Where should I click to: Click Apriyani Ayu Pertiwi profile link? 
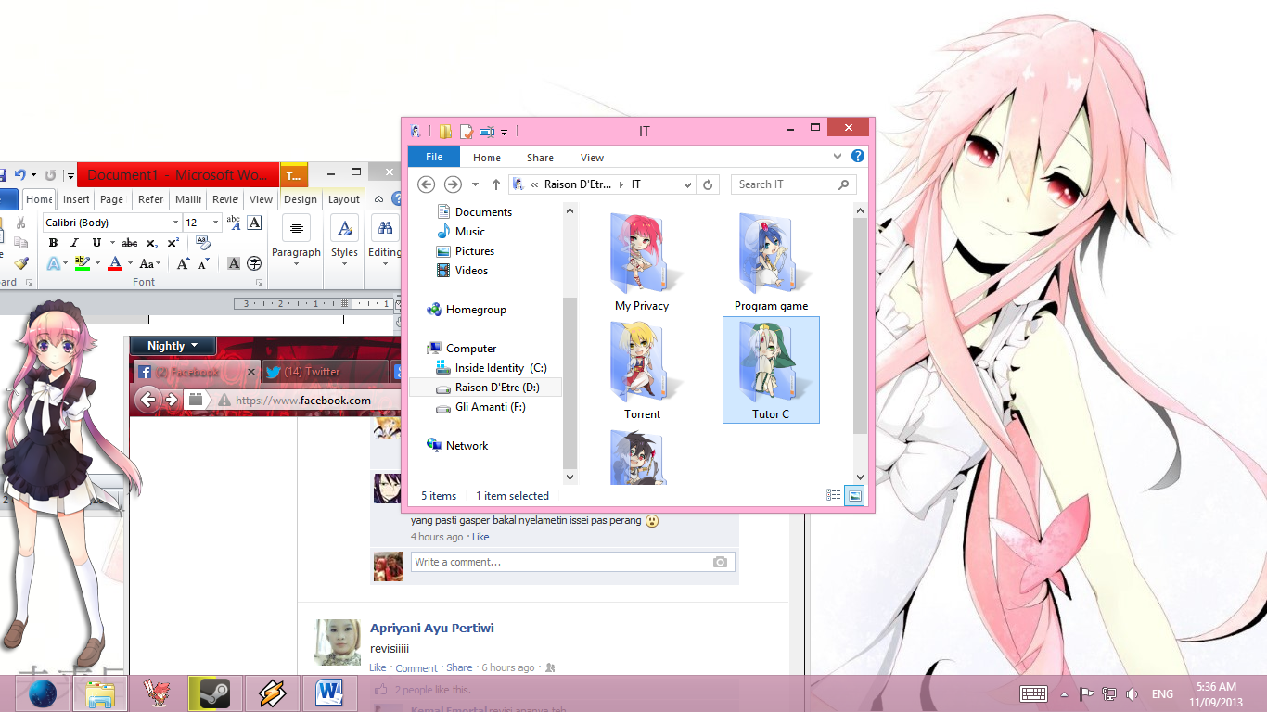click(432, 628)
